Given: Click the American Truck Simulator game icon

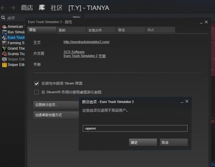Looking at the screenshot, I should point(4,27).
